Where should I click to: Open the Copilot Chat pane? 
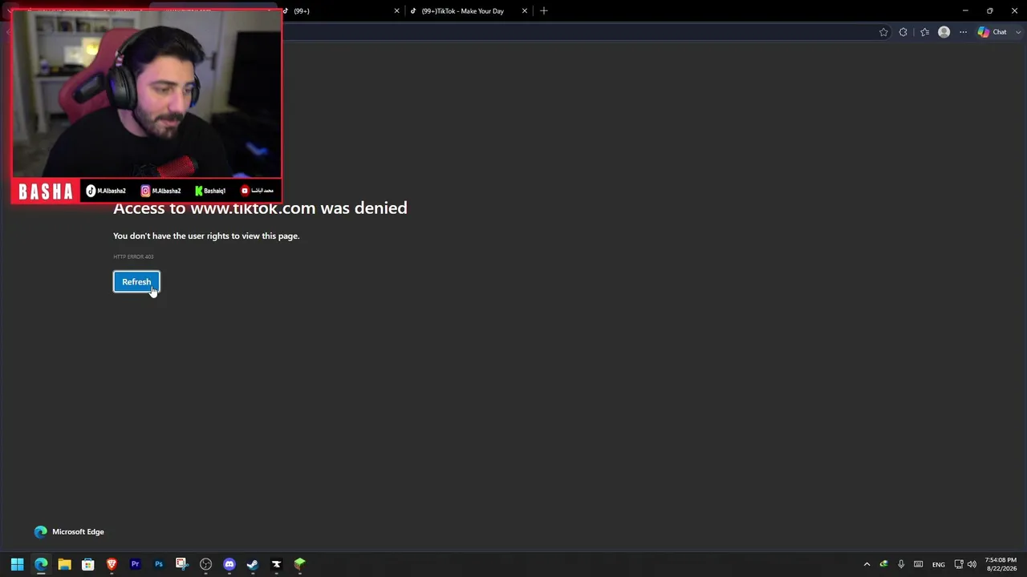coord(992,32)
